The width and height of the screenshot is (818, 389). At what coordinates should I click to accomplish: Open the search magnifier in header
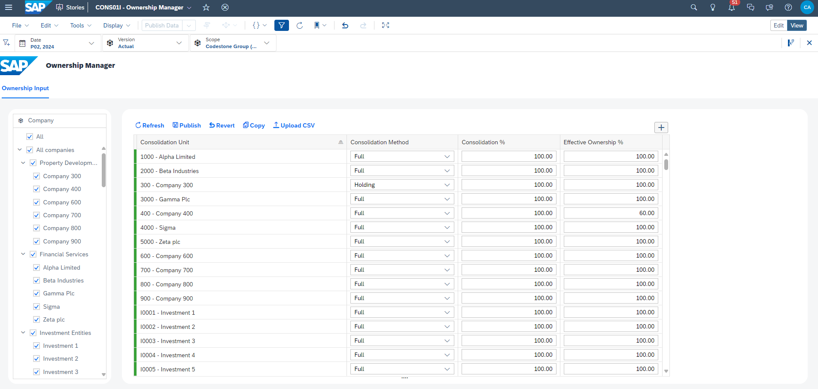pyautogui.click(x=694, y=7)
